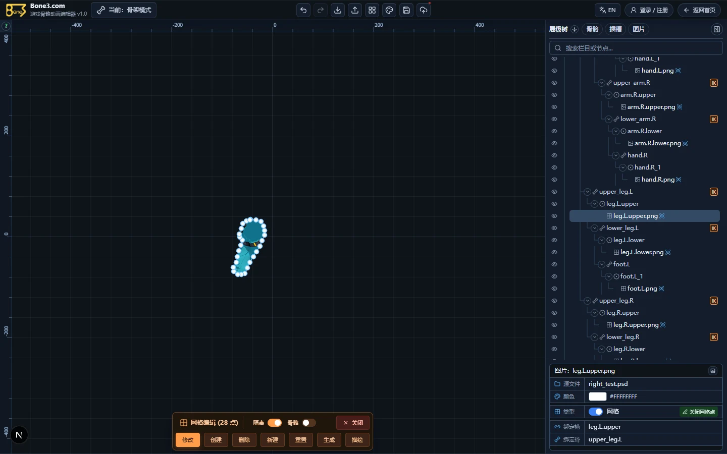Click the 生成 generate button
This screenshot has height=454, width=727.
(x=329, y=440)
